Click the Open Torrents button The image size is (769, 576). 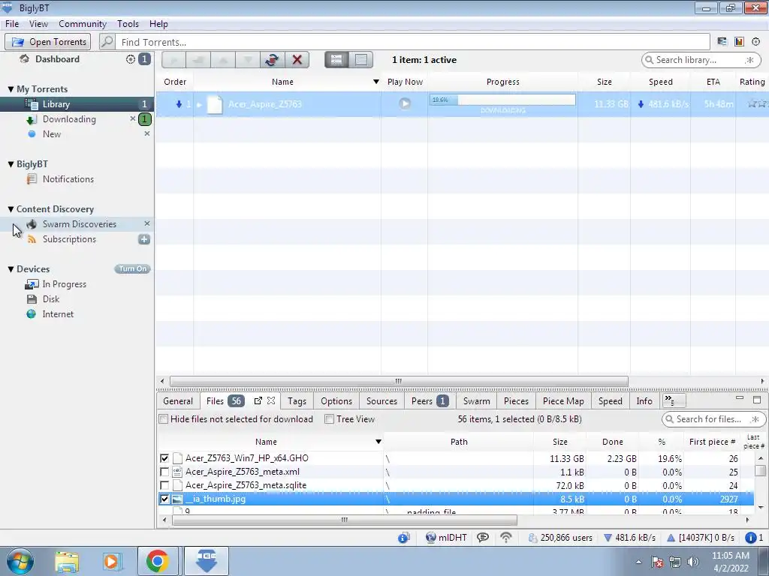tap(47, 42)
